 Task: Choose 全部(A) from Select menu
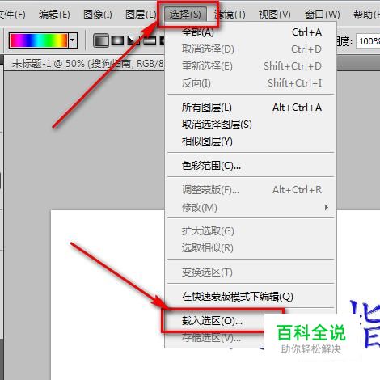coord(251,32)
